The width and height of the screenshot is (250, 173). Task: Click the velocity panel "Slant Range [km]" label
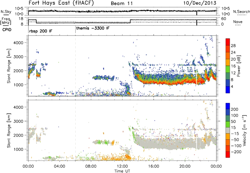[9, 131]
